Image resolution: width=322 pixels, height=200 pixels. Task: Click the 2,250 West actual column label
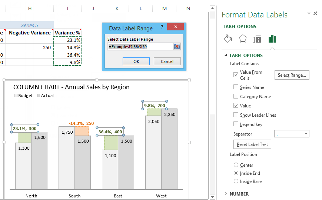[170, 114]
